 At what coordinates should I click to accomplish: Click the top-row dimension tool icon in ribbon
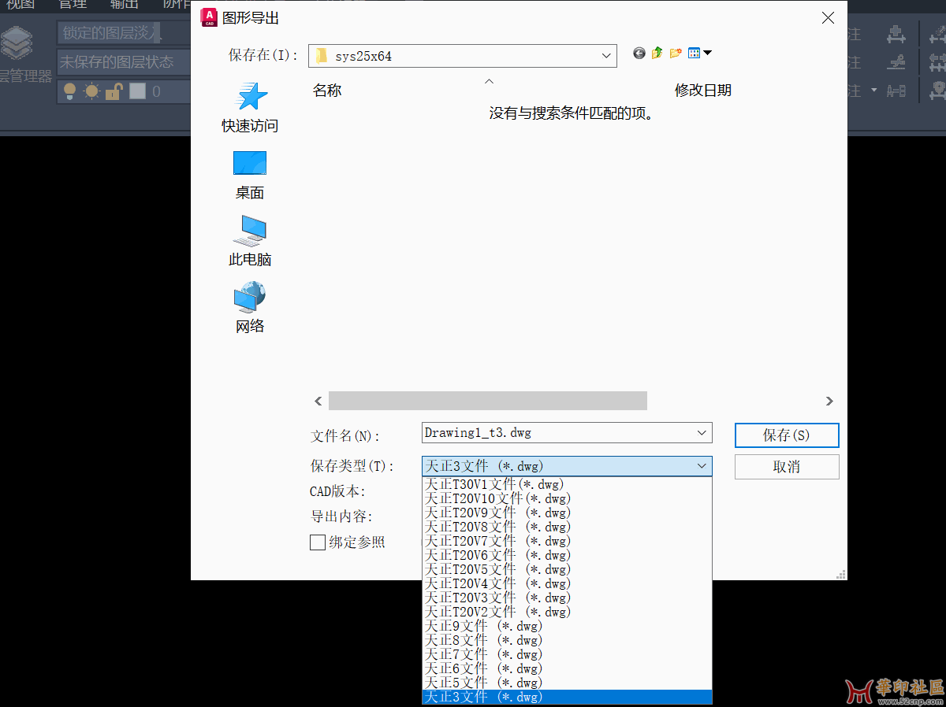(x=896, y=34)
